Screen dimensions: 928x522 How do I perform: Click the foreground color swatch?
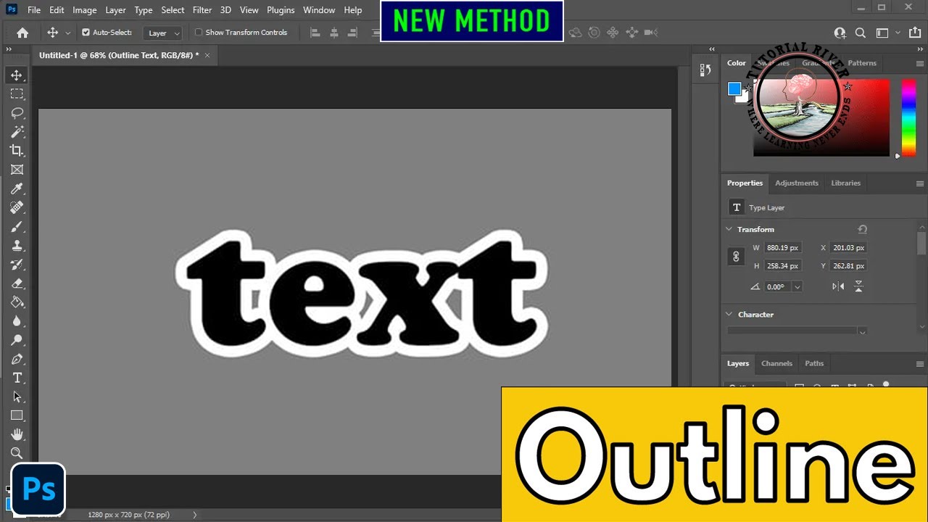(734, 88)
